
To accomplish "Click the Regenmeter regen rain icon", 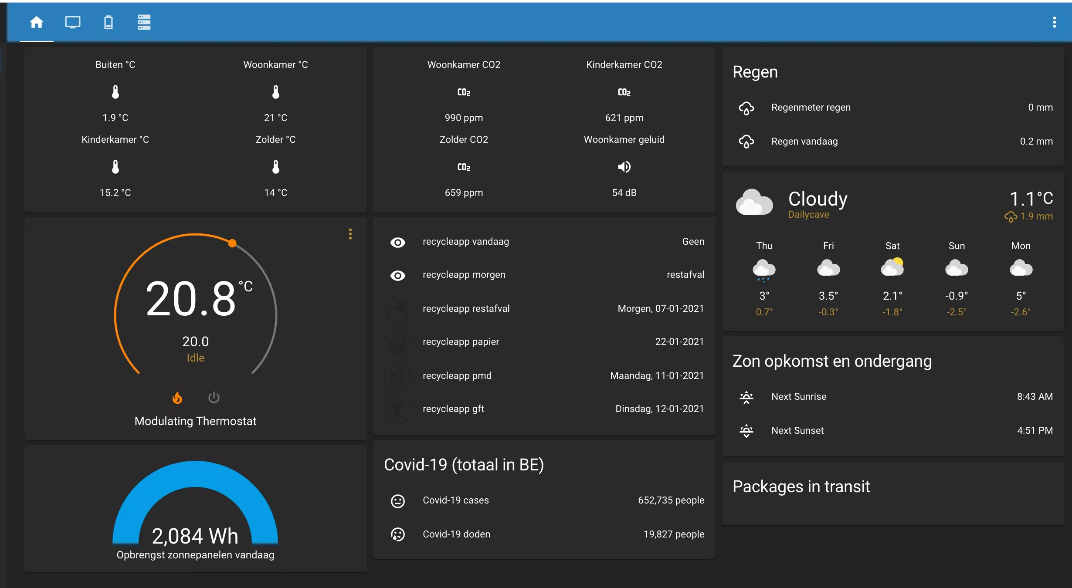I will (x=746, y=108).
